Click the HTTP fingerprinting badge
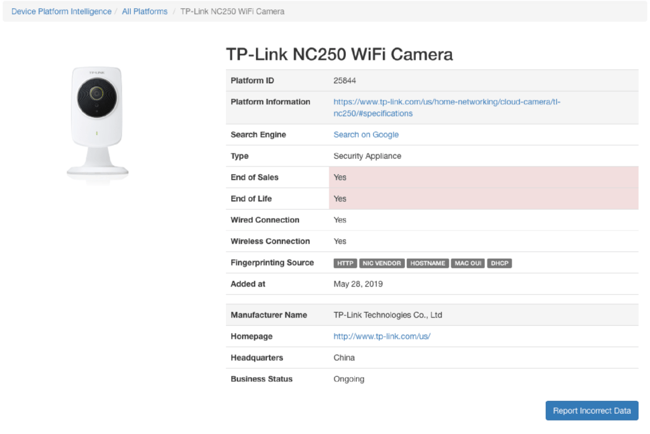 pos(345,263)
